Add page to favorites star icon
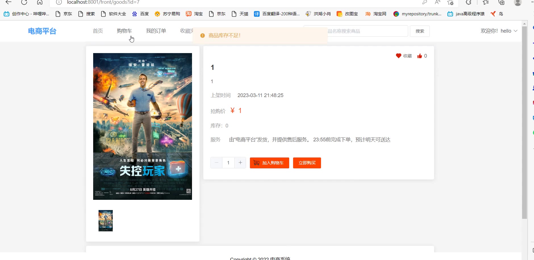 (x=450, y=2)
